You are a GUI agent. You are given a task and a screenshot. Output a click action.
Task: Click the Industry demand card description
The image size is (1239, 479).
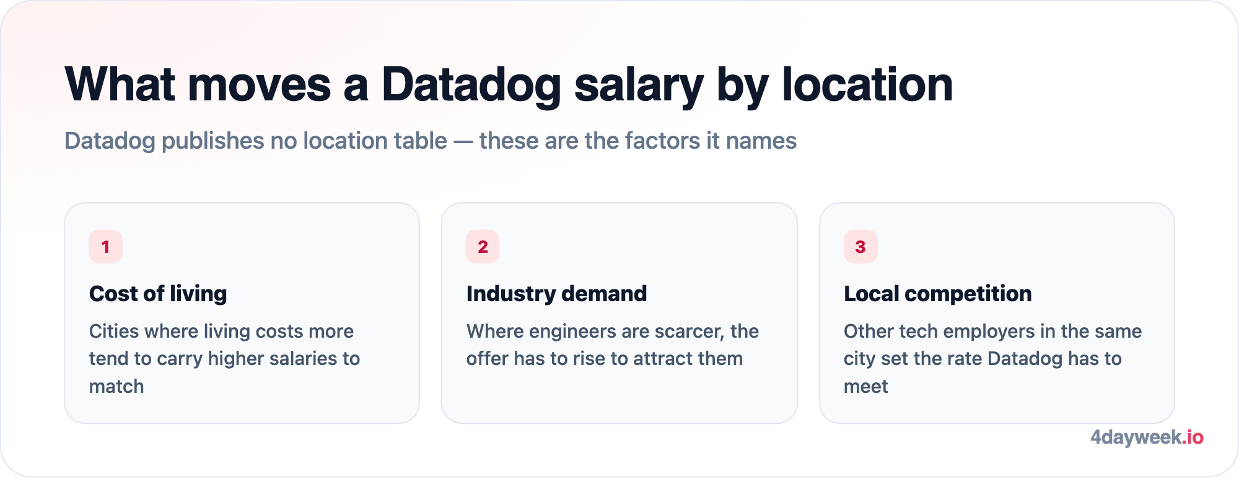pos(612,345)
